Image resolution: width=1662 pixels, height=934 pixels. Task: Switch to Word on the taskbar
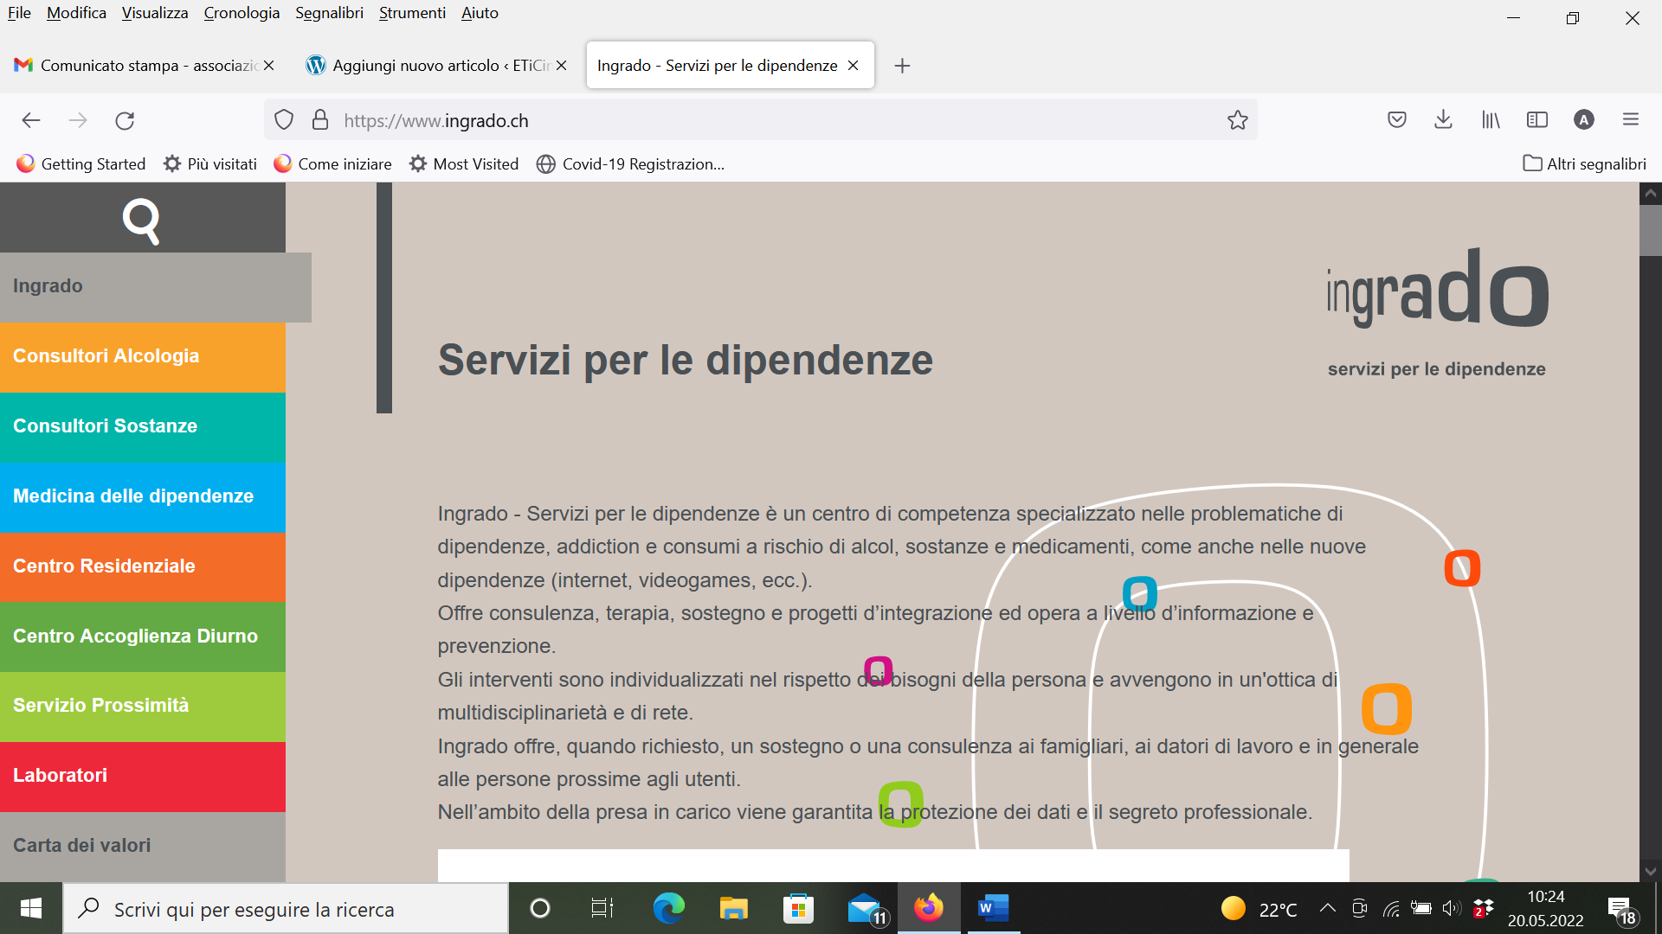click(x=993, y=908)
